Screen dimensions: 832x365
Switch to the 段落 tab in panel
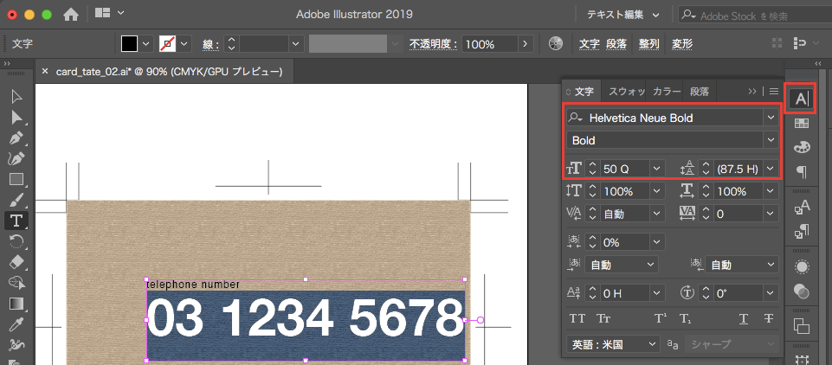point(700,91)
